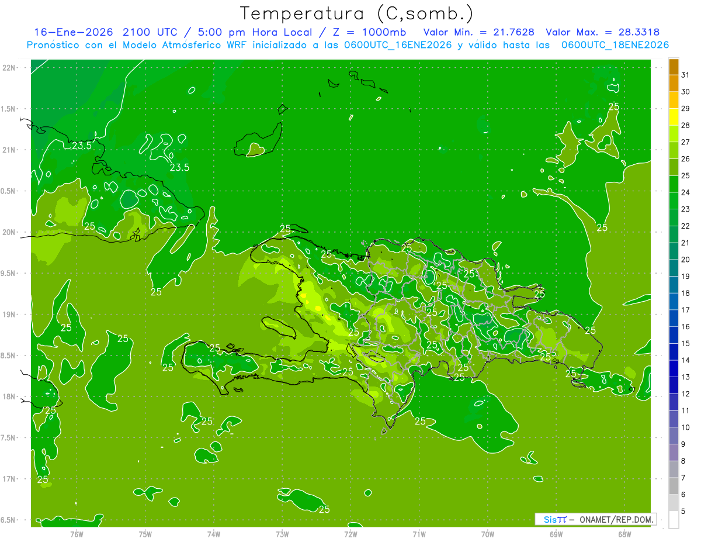Click the '21N' latitude axis label

[10, 150]
